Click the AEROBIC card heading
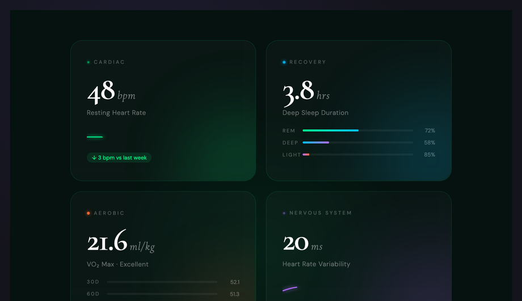This screenshot has width=522, height=301. pyautogui.click(x=109, y=213)
